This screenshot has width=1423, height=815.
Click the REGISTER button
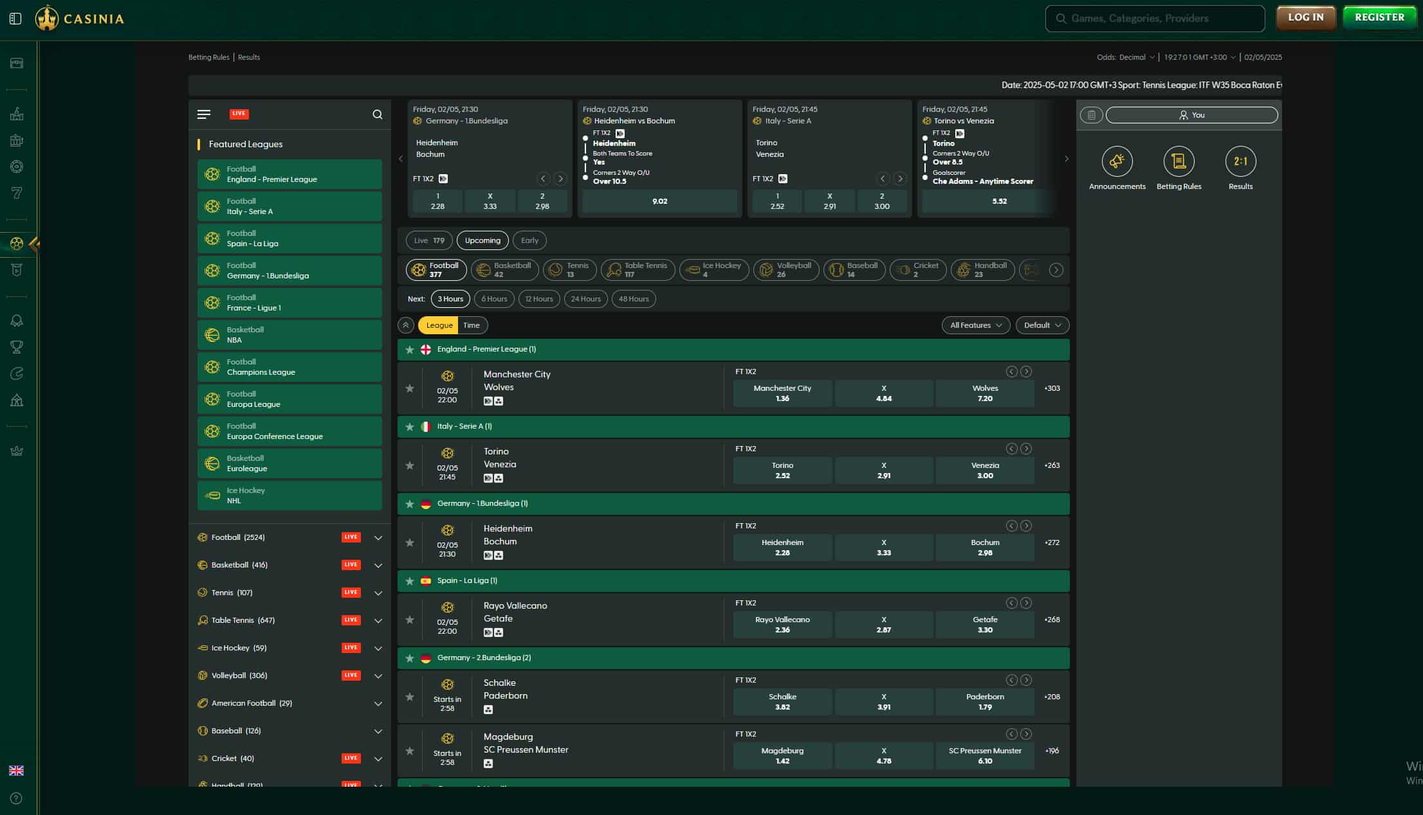pos(1379,17)
